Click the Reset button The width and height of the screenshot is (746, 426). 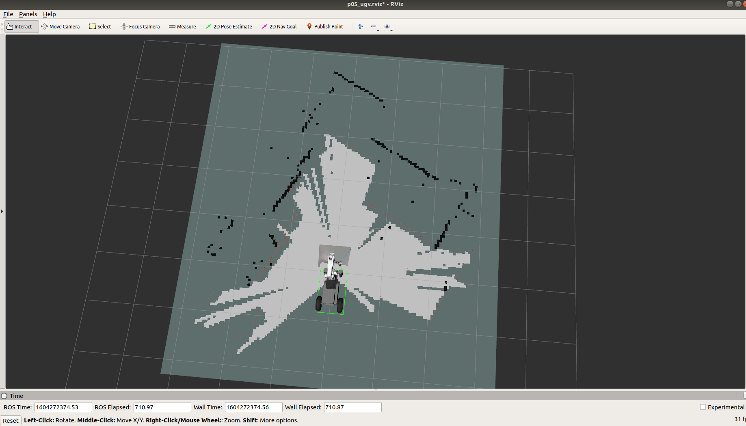click(x=11, y=420)
